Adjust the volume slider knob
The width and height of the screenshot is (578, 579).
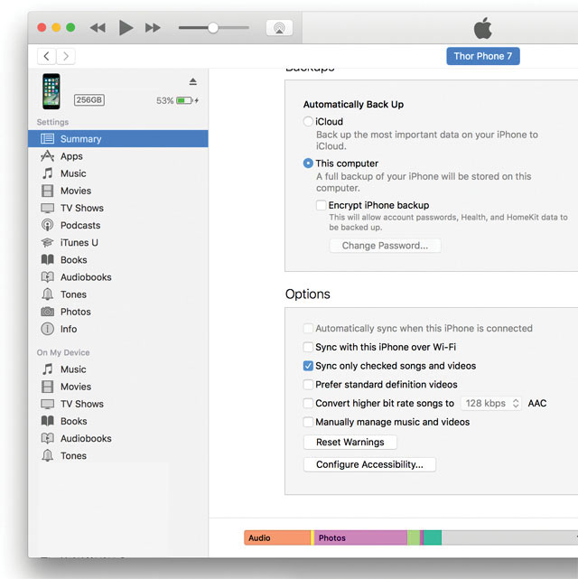213,28
